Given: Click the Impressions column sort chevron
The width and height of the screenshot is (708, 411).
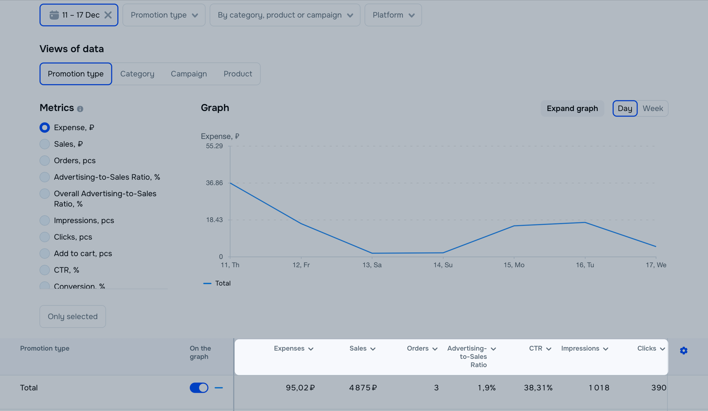Looking at the screenshot, I should tap(606, 349).
